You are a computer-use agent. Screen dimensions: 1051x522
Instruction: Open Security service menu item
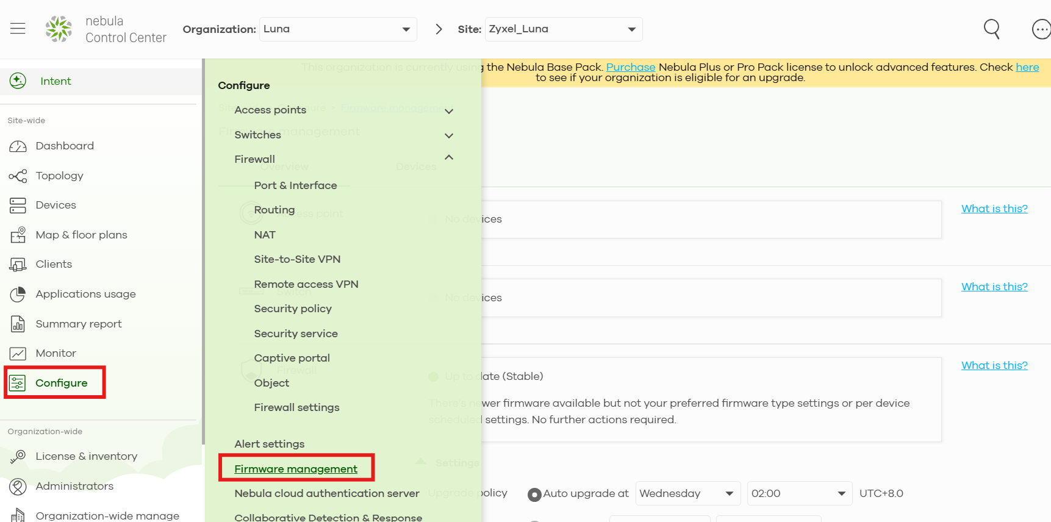tap(296, 334)
